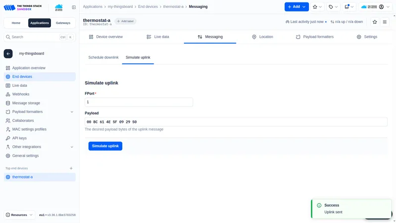Select the Simulate uplink sub-tab
This screenshot has width=396, height=223.
click(x=138, y=57)
